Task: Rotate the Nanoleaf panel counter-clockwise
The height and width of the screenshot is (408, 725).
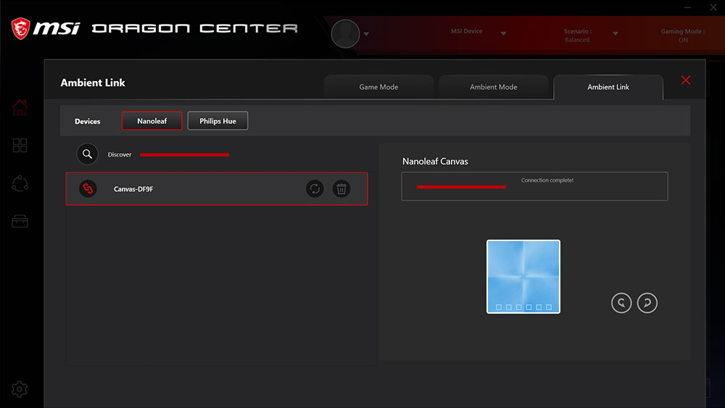Action: (621, 303)
